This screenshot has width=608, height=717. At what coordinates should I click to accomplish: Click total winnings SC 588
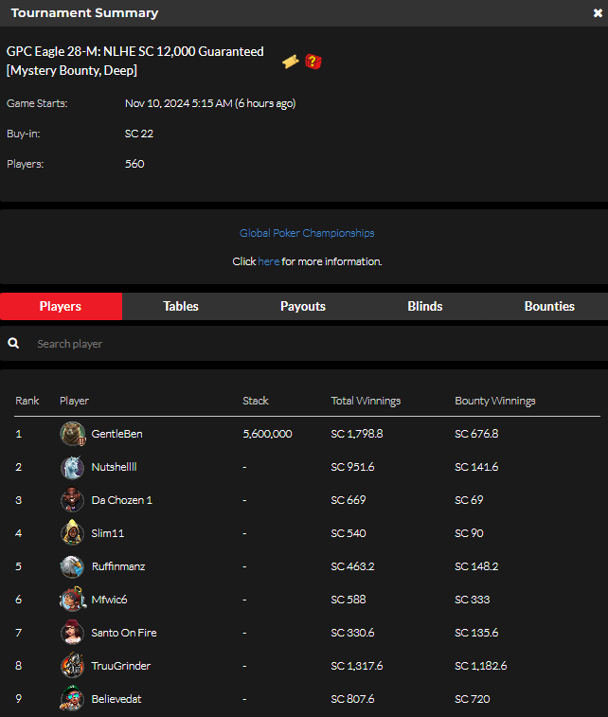349,600
